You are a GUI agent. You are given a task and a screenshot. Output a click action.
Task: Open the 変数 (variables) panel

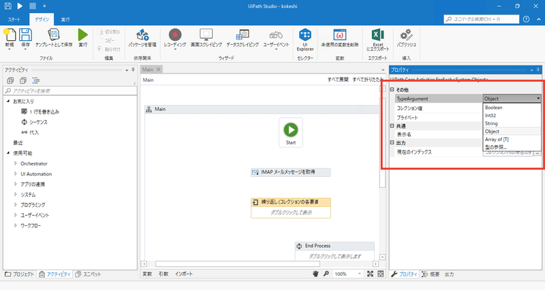click(x=147, y=274)
